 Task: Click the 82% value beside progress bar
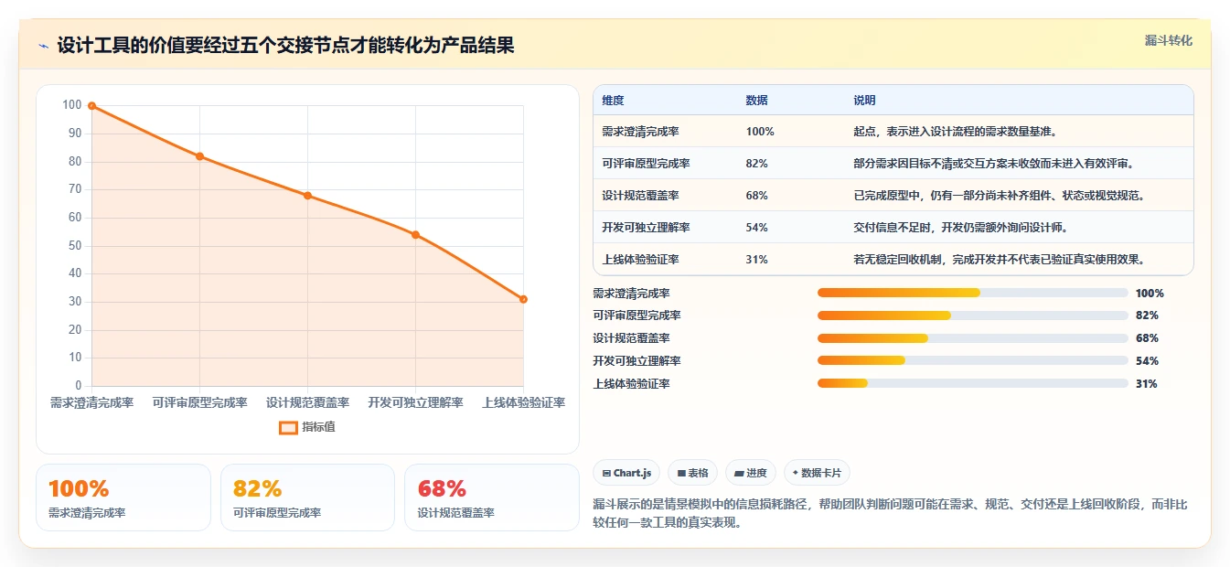1147,316
